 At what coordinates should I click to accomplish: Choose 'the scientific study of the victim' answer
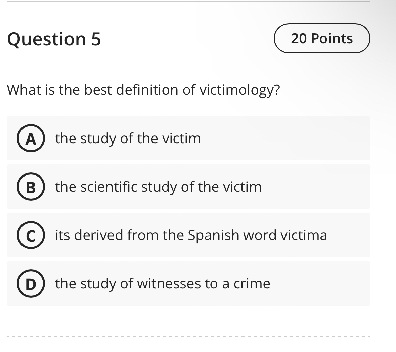click(x=158, y=187)
